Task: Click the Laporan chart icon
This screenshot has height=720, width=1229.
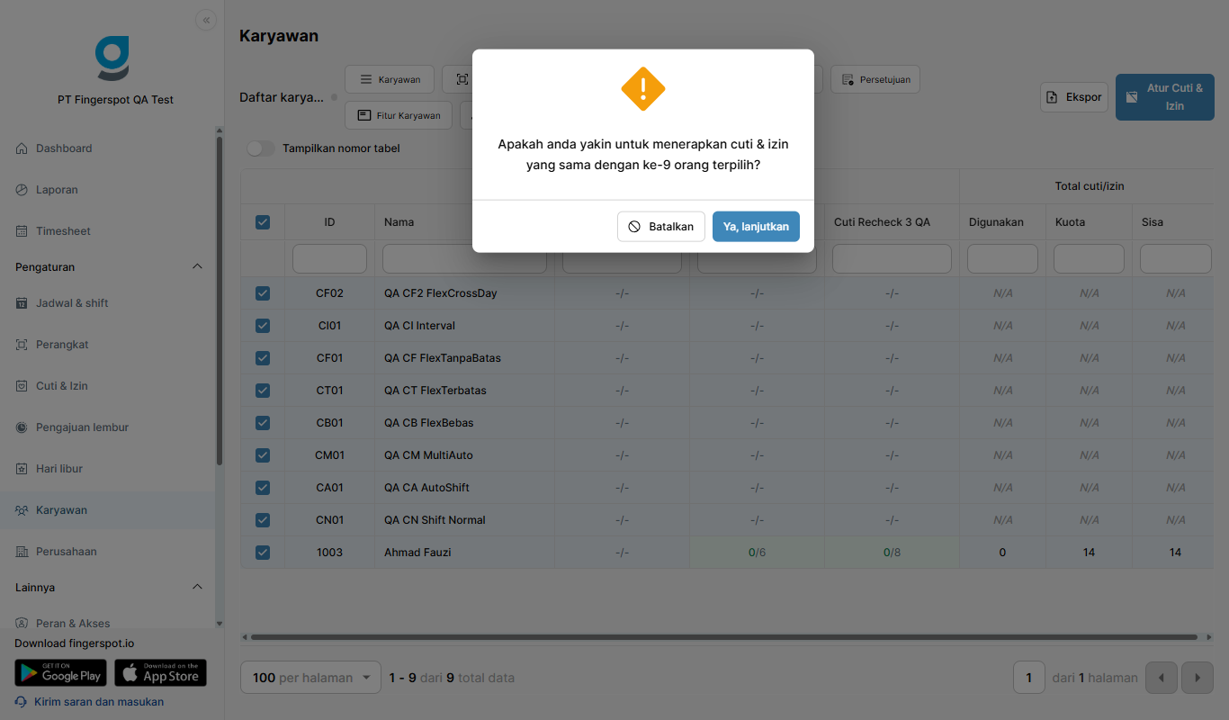Action: click(22, 190)
